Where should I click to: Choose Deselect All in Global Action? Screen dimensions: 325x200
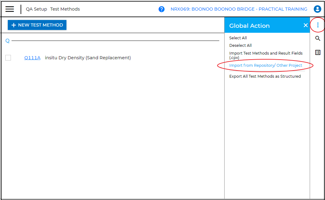[240, 45]
